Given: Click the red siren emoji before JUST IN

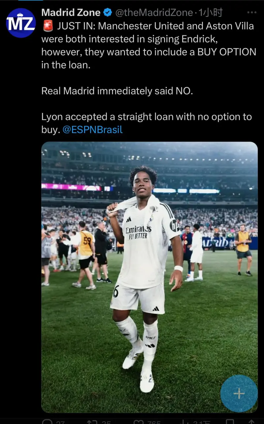Looking at the screenshot, I should coord(48,26).
